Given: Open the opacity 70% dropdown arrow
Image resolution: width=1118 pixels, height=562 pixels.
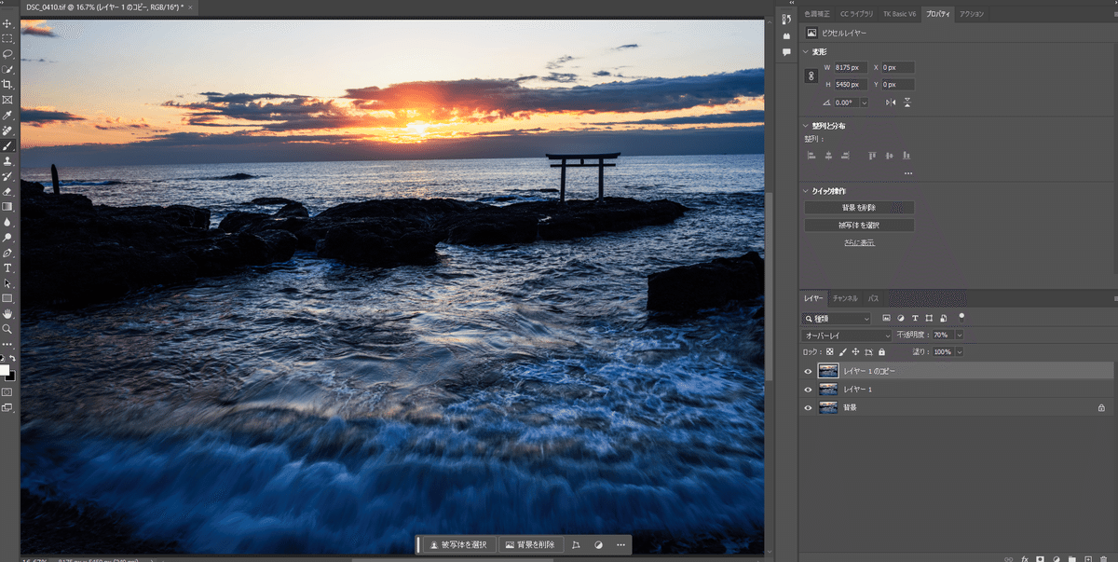Looking at the screenshot, I should [x=960, y=336].
